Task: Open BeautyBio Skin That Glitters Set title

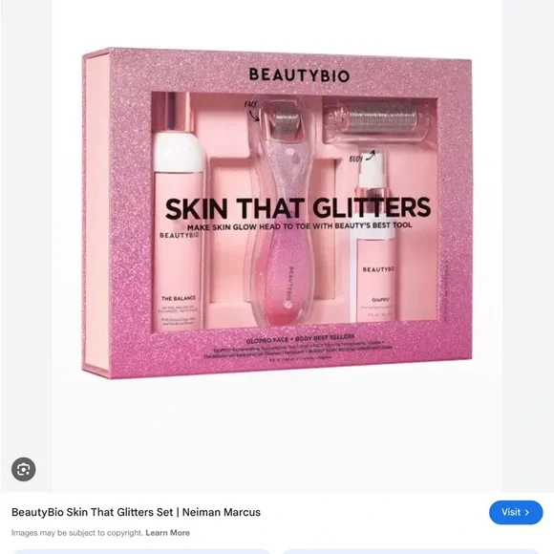Action: [136, 512]
